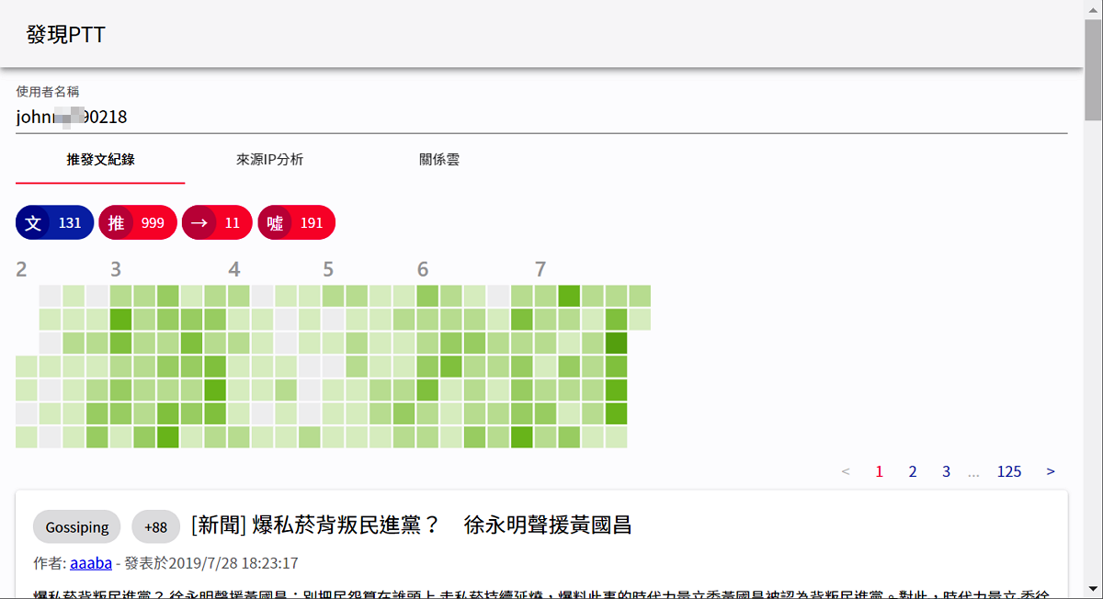Jump to last page 125
This screenshot has width=1103, height=599.
click(1009, 471)
